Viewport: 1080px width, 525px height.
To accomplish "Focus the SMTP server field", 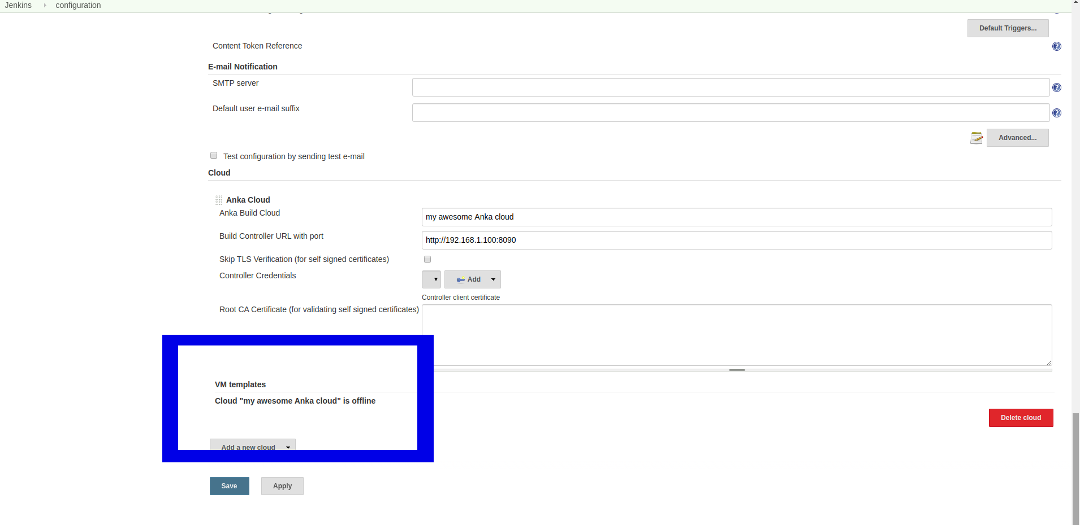I will click(731, 88).
